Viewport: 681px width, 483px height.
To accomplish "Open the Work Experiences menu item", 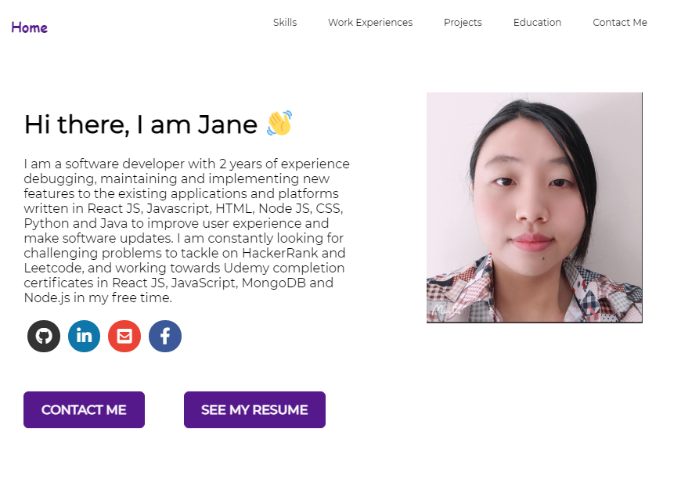I will [370, 23].
